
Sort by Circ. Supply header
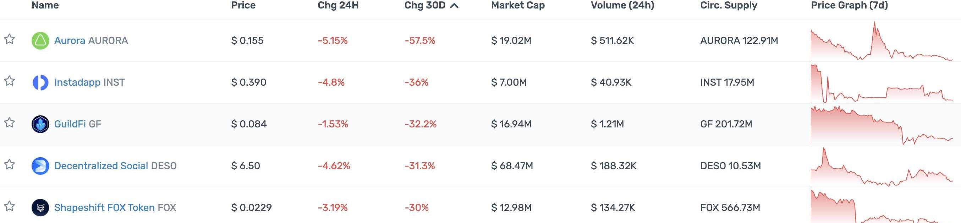[x=728, y=5]
